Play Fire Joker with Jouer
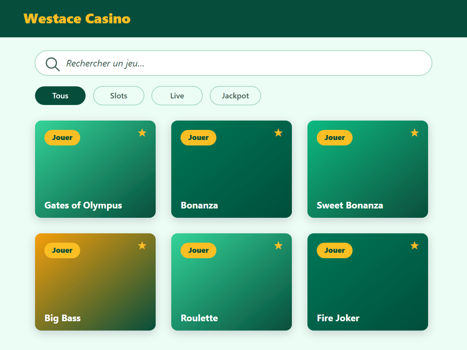467x350 pixels. point(335,250)
